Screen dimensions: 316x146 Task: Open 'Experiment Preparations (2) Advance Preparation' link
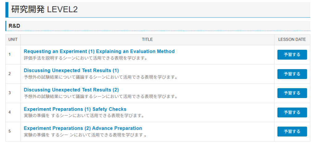(83, 128)
